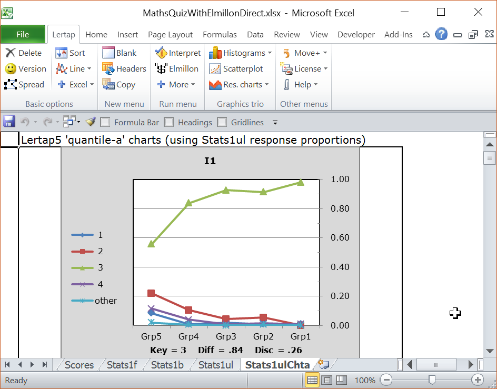Open the Stats1f worksheet tab

122,365
